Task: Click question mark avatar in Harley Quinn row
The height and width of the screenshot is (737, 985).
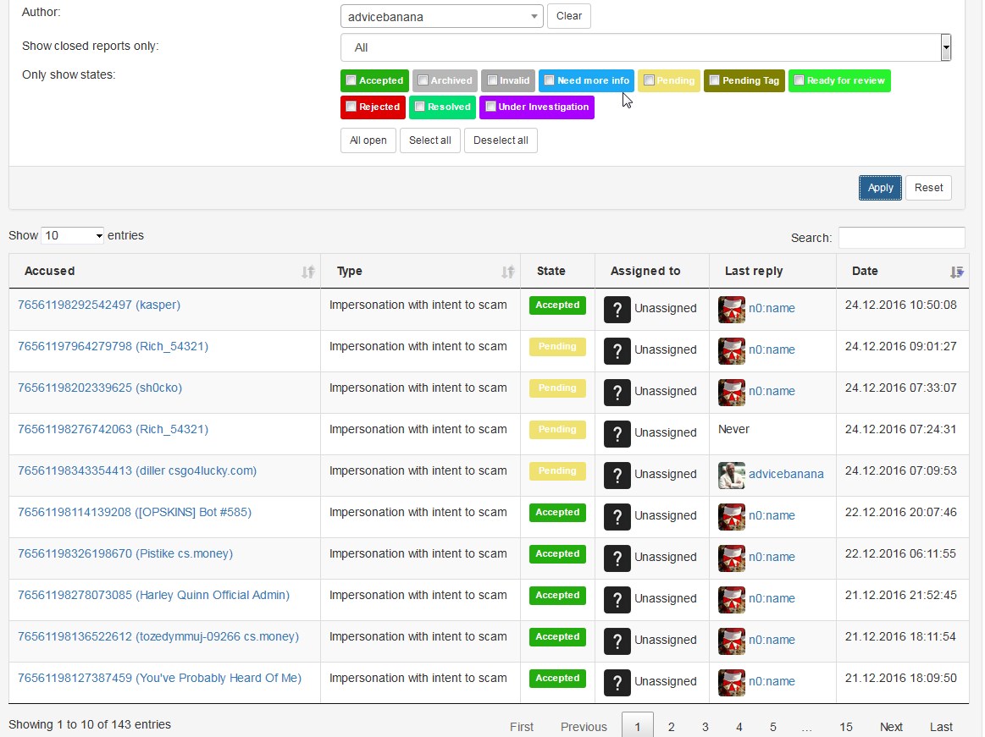Action: coord(617,599)
